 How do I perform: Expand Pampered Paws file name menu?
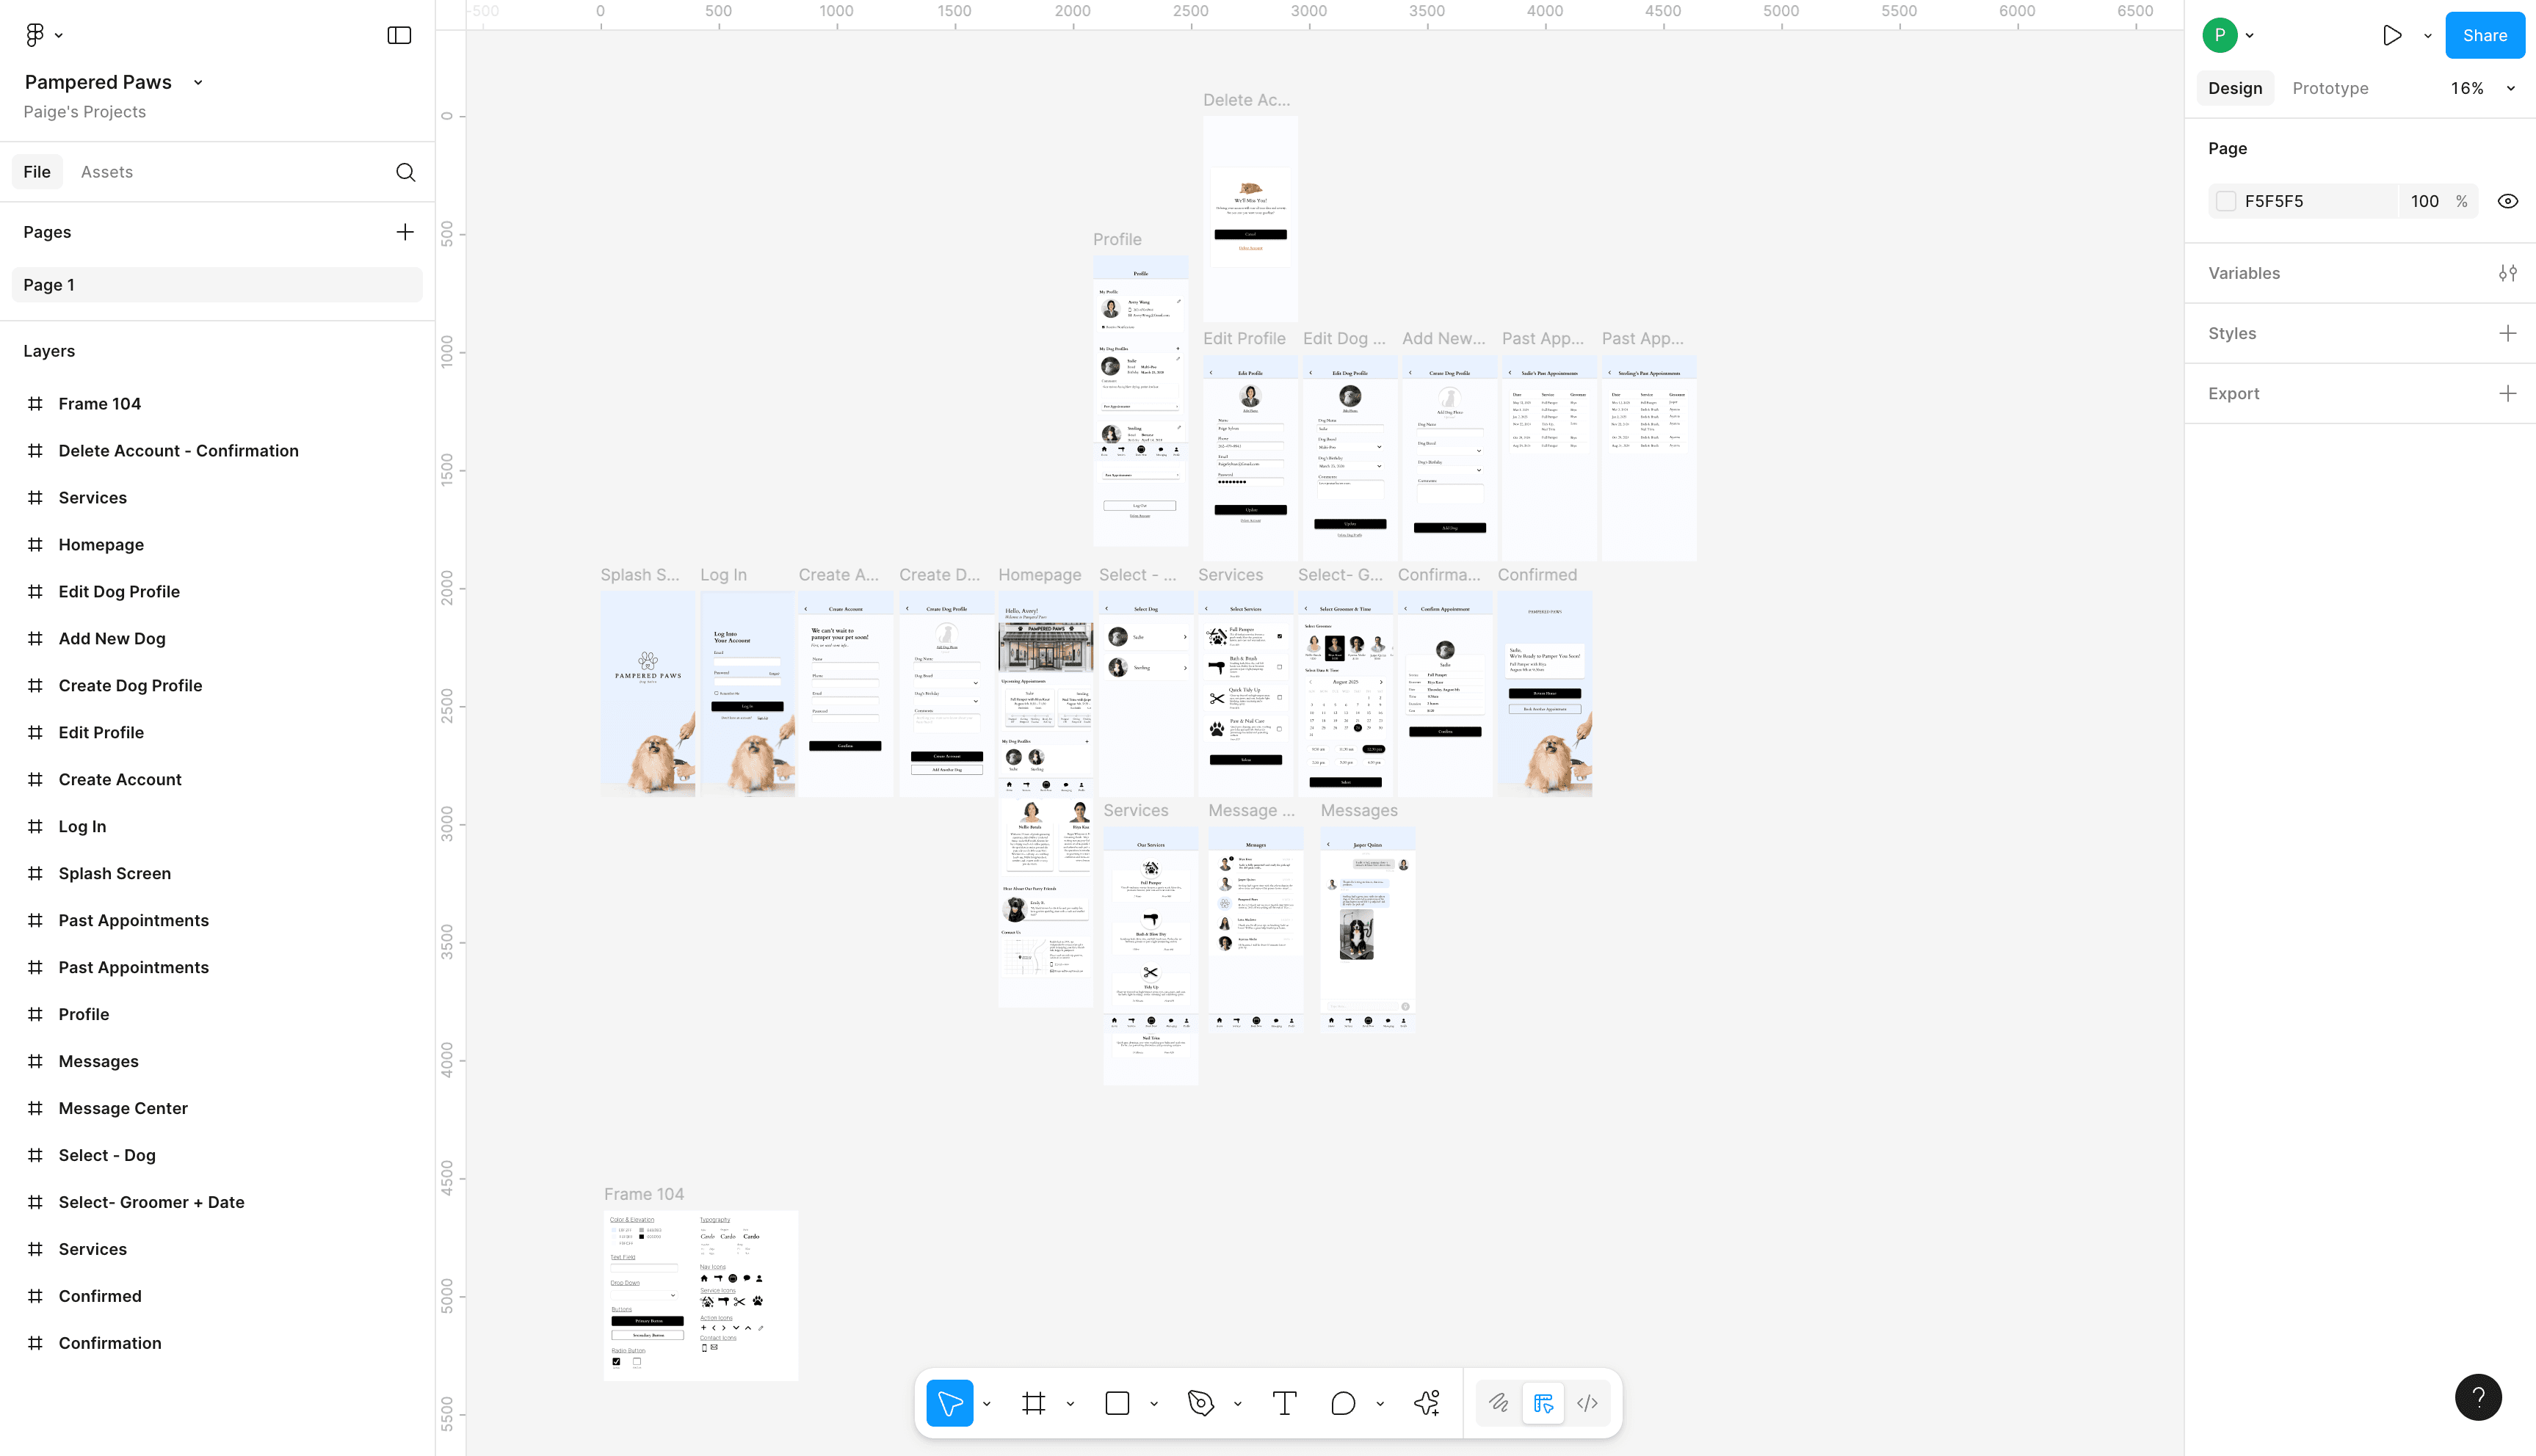tap(198, 82)
